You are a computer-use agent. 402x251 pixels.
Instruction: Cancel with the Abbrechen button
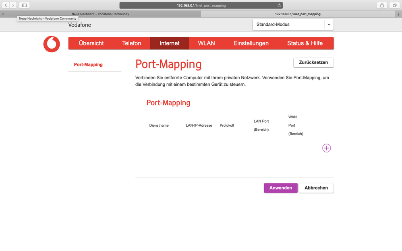click(x=316, y=188)
